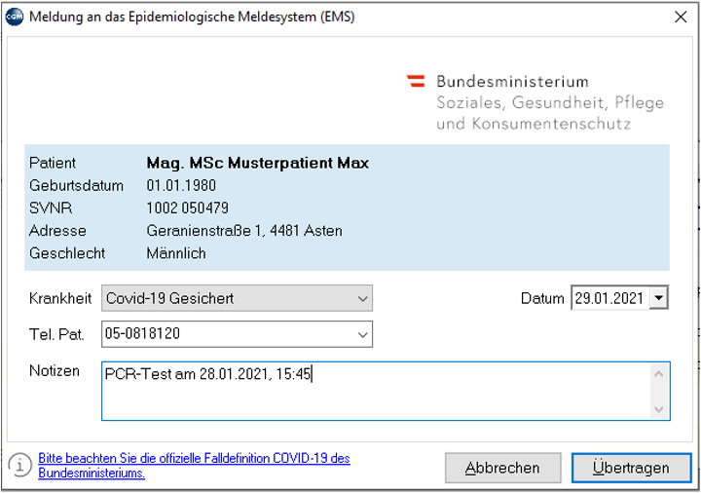Click the info icon beside Falldefinition link
Viewport: 701px width, 493px height.
[x=20, y=466]
